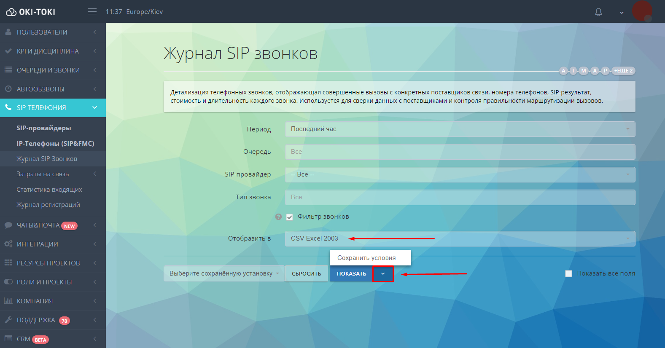Viewport: 665px width, 348px height.
Task: Open SIP-провайдеры link
Action: pyautogui.click(x=44, y=128)
